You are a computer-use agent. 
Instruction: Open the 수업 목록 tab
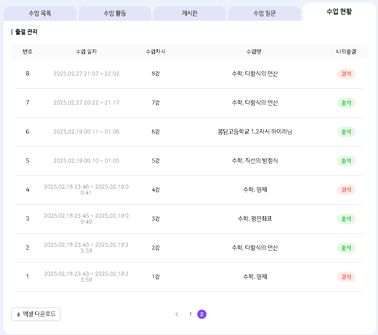click(40, 14)
